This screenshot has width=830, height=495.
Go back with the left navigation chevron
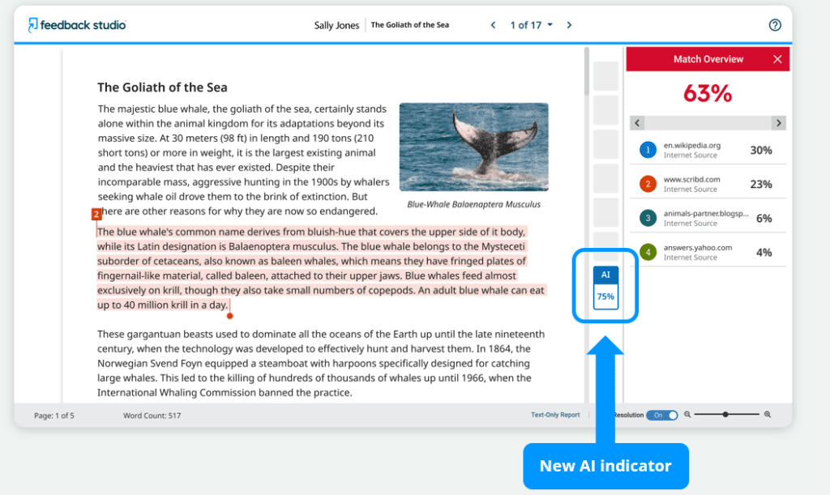[x=493, y=25]
